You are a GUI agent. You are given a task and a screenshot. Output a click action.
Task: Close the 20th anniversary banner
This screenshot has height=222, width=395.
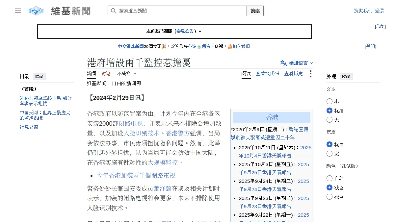pos(371,47)
